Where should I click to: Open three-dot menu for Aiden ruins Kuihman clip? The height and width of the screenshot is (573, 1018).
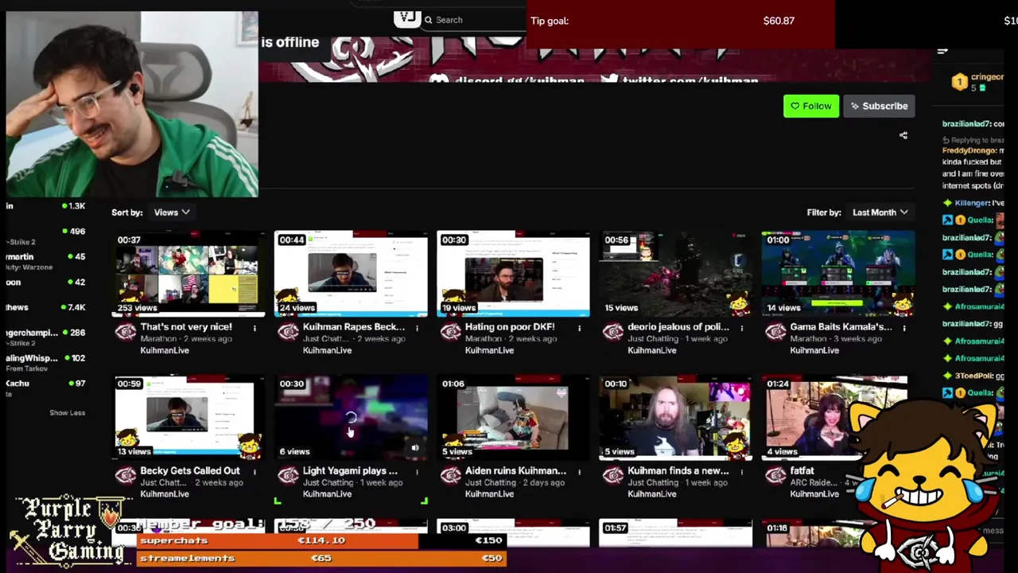579,471
